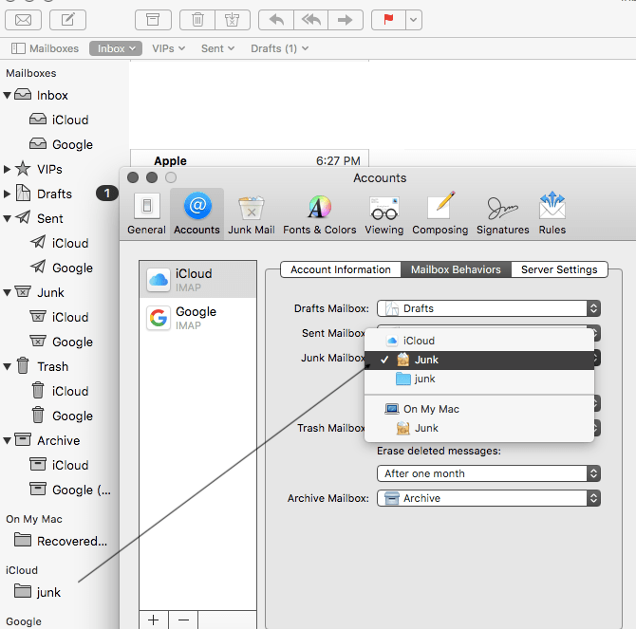Open Fonts & Colors preferences pane
Screen dimensions: 636x629
click(320, 213)
